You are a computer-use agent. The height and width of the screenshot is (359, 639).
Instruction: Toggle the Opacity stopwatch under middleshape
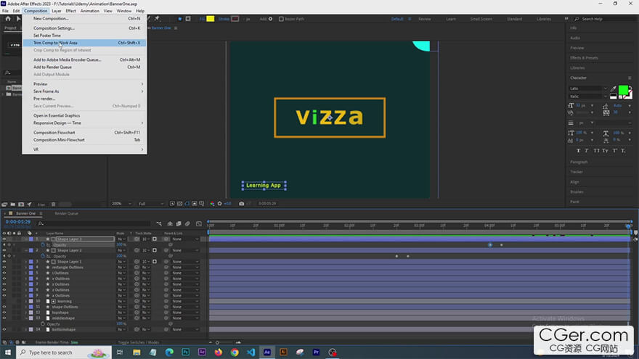(x=43, y=324)
